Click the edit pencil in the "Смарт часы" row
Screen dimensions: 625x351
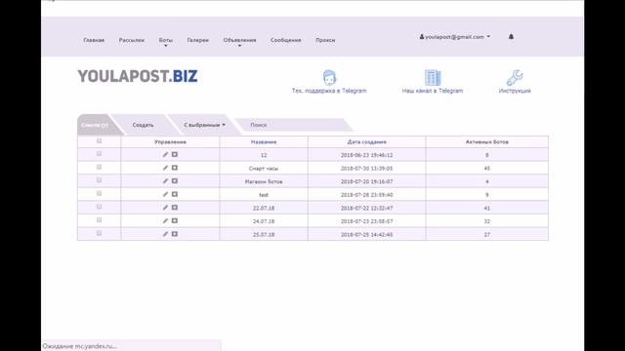tap(165, 168)
